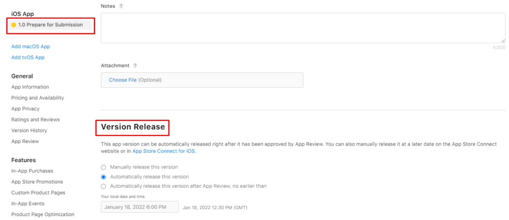Select Manually release this version

click(x=103, y=167)
